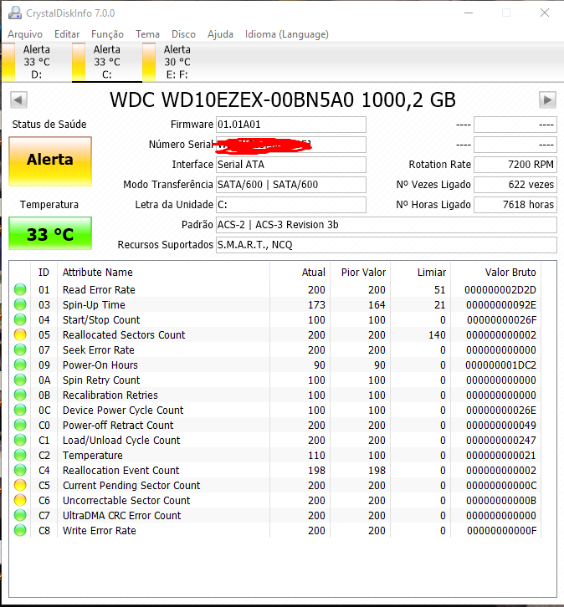
Task: Click raw value 000000002D2D of Read Error Rate
Action: [500, 289]
